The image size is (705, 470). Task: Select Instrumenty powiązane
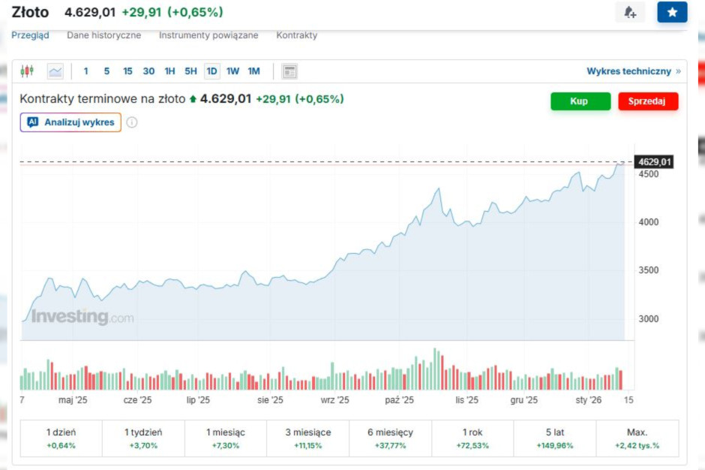pyautogui.click(x=208, y=35)
